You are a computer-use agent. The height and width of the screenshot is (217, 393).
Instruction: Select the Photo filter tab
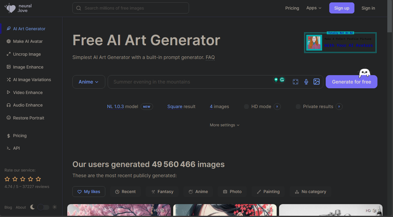[232, 191]
